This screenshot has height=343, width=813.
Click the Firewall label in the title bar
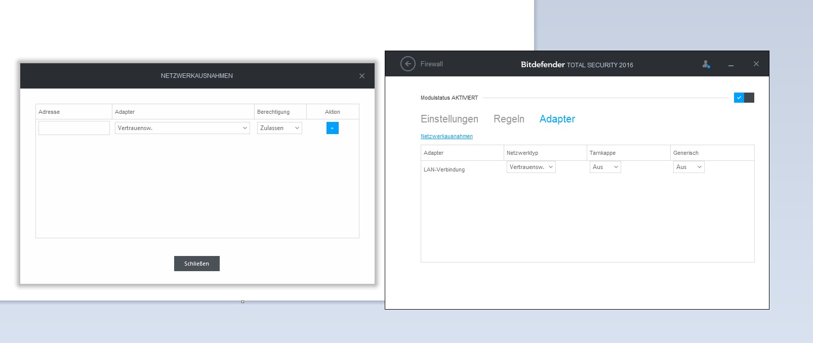(431, 64)
